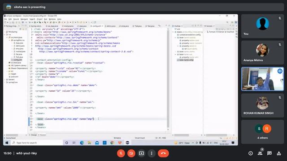Select context:annotation-config in Outline

[188, 35]
